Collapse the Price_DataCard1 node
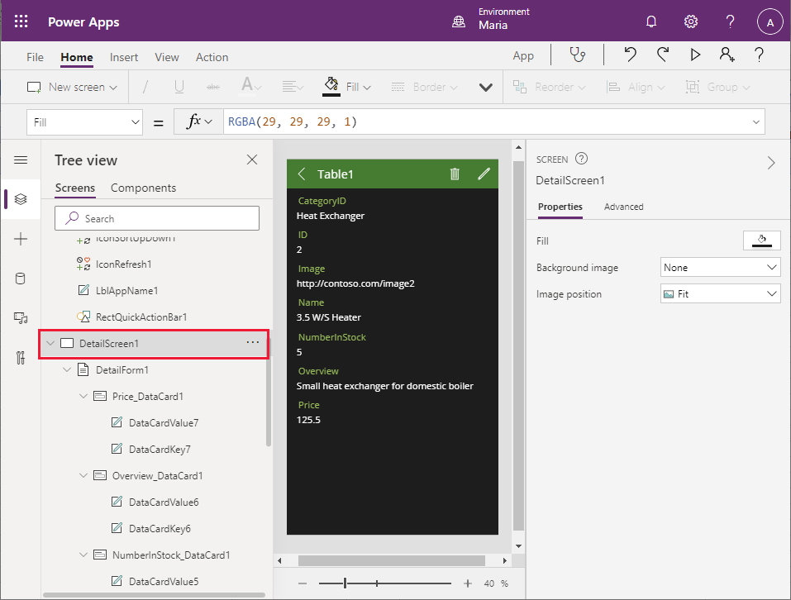791x600 pixels. click(x=83, y=397)
